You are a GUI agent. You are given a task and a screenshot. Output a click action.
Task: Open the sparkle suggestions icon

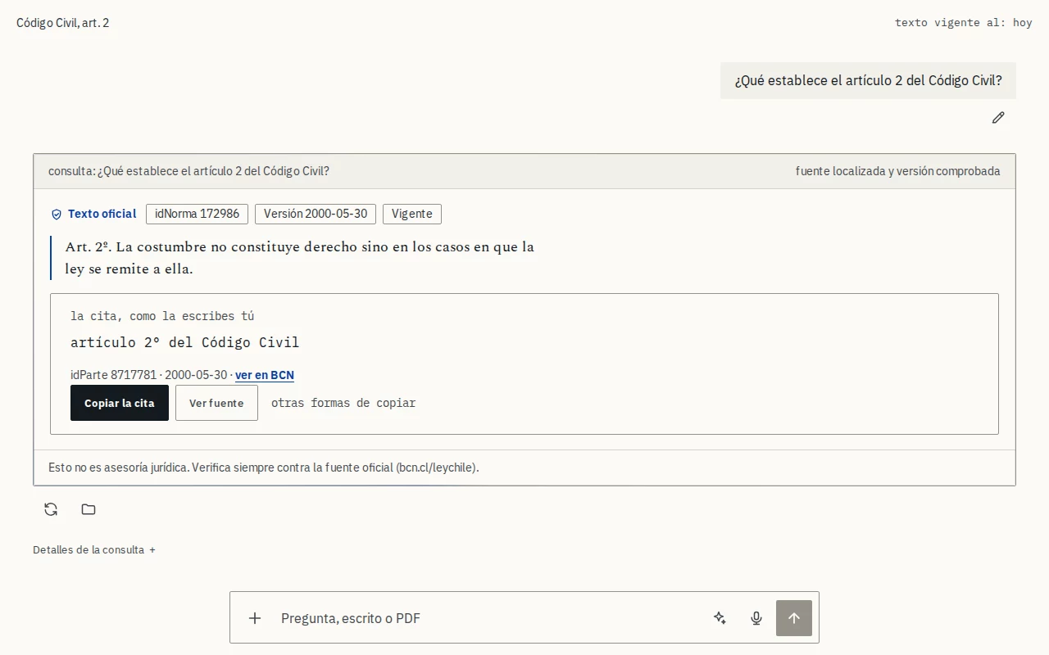click(720, 618)
